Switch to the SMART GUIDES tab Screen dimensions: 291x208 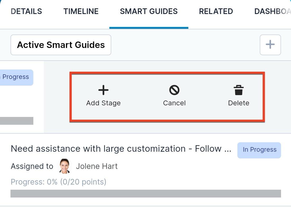[x=148, y=11]
